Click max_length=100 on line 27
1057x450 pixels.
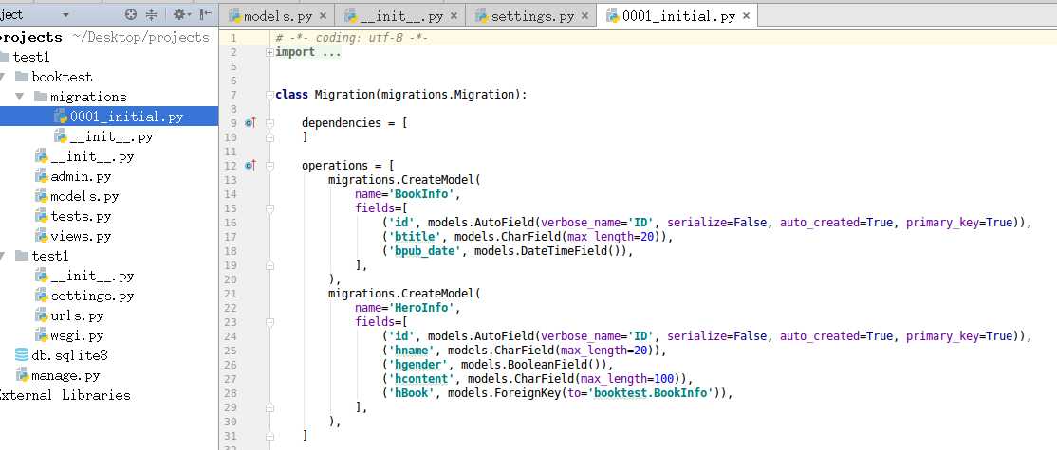coord(627,378)
